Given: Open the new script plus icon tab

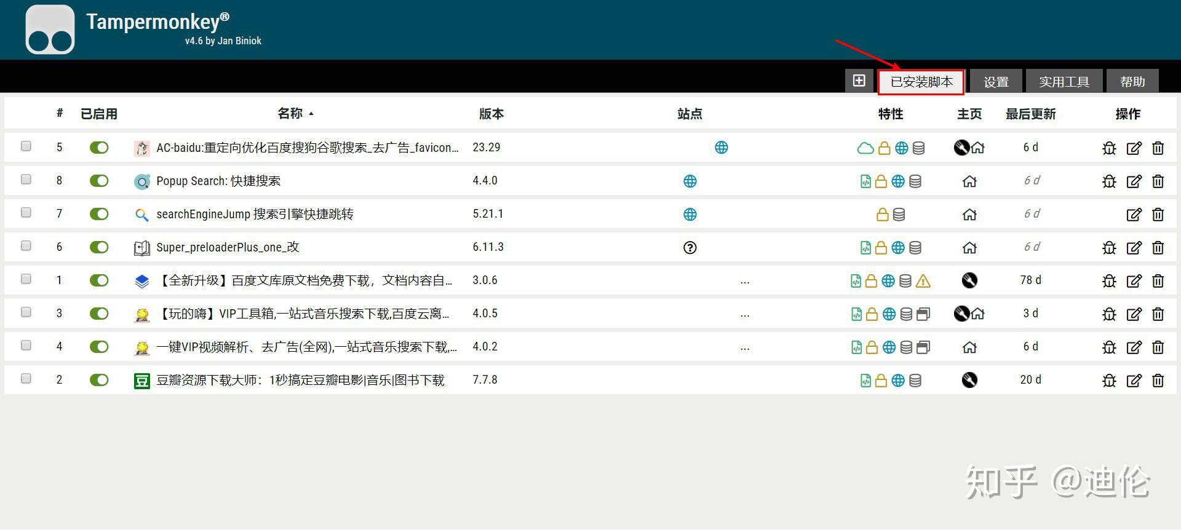Looking at the screenshot, I should click(859, 81).
